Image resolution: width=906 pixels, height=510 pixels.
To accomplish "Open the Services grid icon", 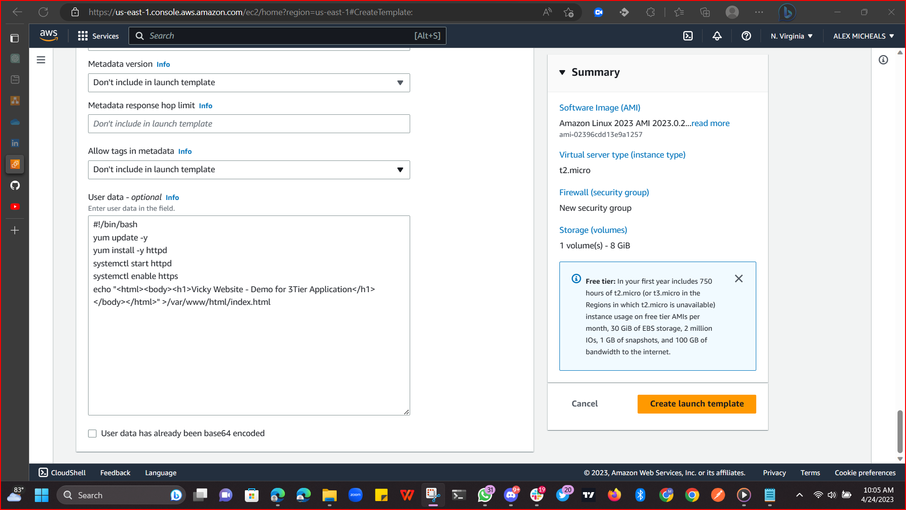I will point(82,35).
